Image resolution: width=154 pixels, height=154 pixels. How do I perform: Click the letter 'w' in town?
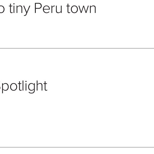84,10
